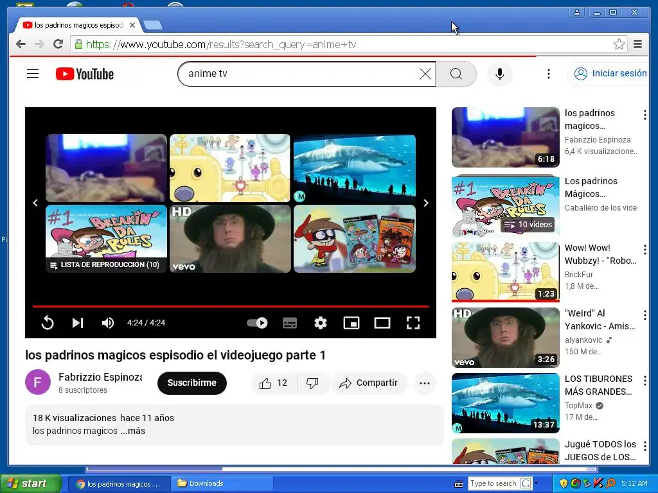Open the YouTube settings three-dot menu
Viewport: 658px width, 493px height.
pos(549,74)
